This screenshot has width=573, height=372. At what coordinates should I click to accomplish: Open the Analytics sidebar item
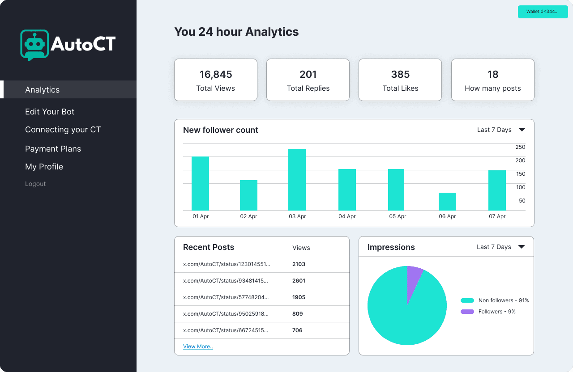[x=68, y=89]
